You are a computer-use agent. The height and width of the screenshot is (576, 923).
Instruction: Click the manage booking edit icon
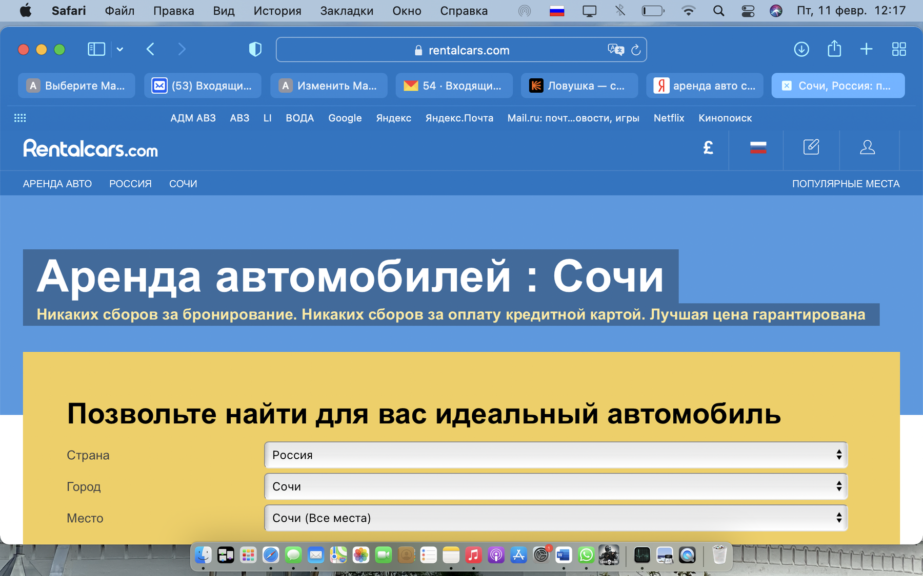coord(811,147)
